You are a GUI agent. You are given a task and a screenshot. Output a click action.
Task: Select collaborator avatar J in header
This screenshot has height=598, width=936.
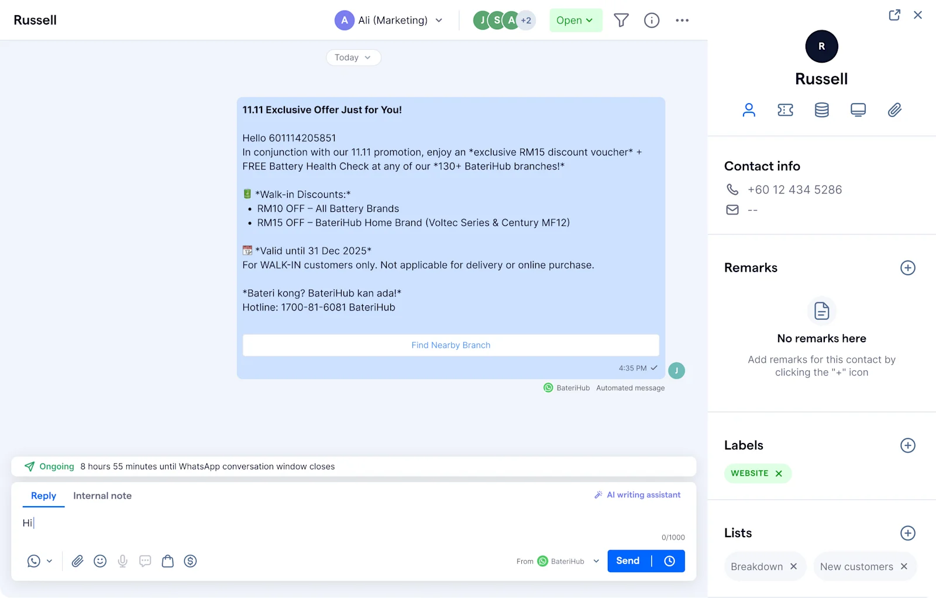click(x=481, y=20)
